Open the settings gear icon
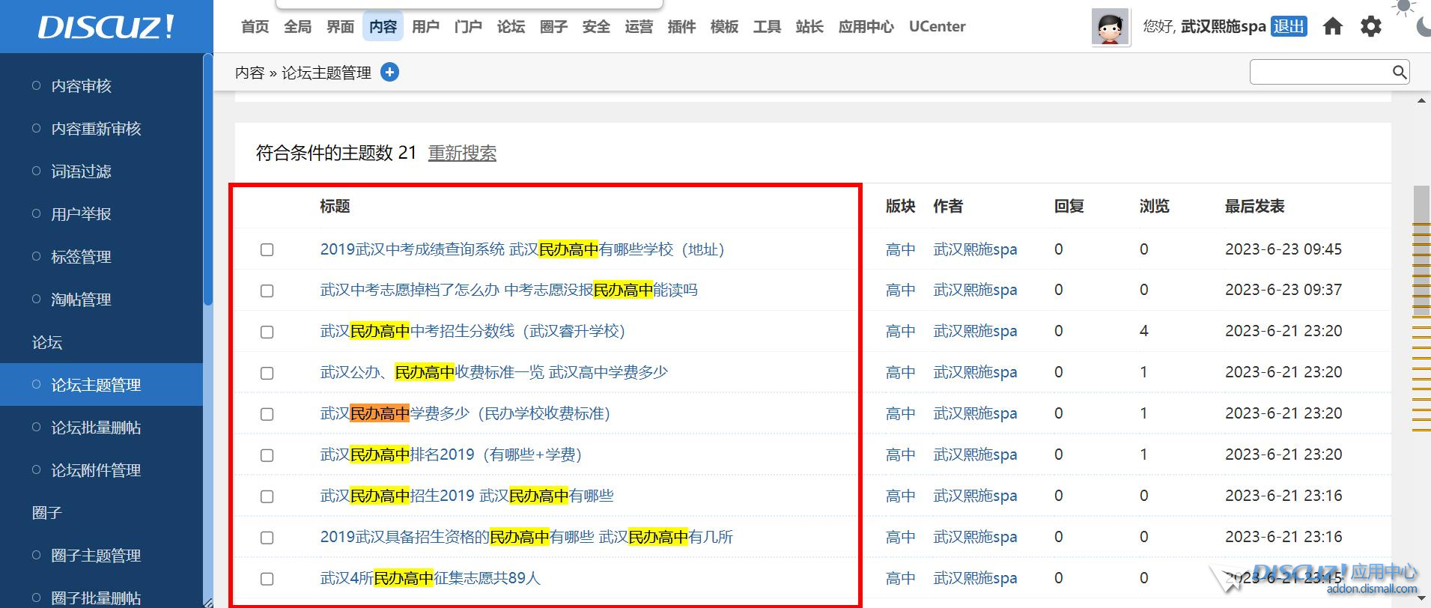 click(x=1371, y=27)
